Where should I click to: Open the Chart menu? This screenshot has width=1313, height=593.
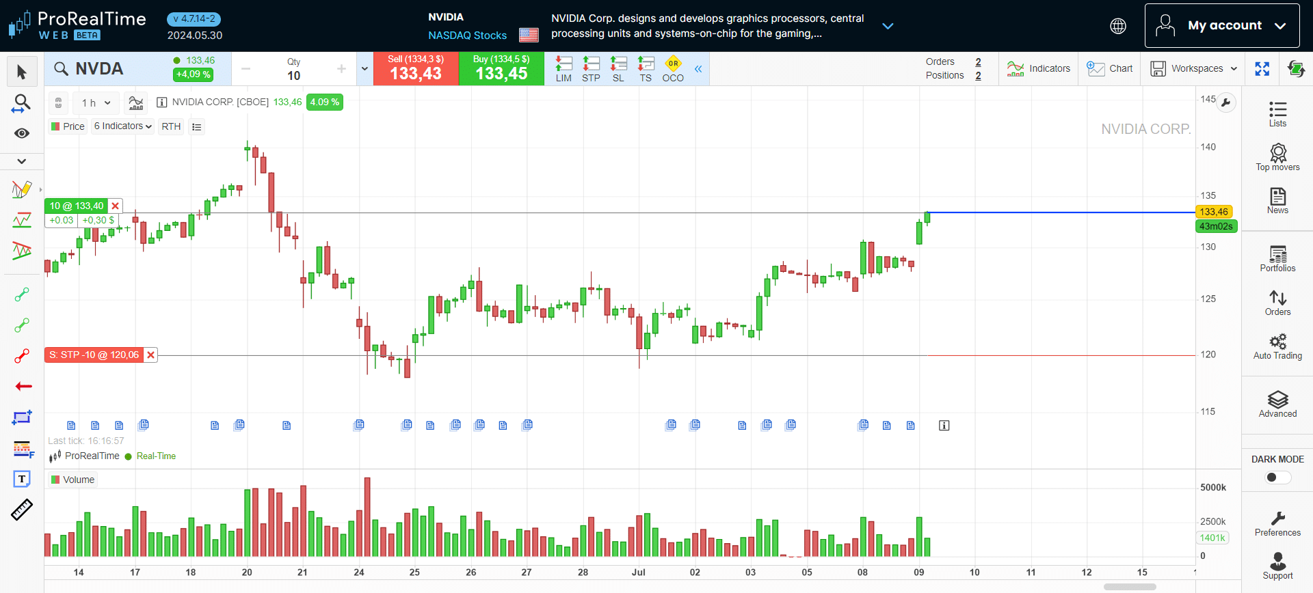[x=1109, y=68]
